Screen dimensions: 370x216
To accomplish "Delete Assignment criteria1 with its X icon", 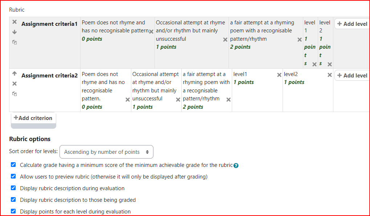I will coord(15,22).
